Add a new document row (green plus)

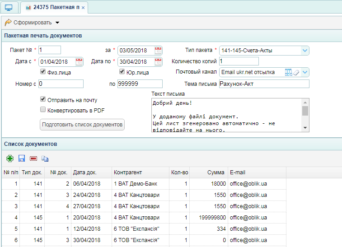(10, 158)
